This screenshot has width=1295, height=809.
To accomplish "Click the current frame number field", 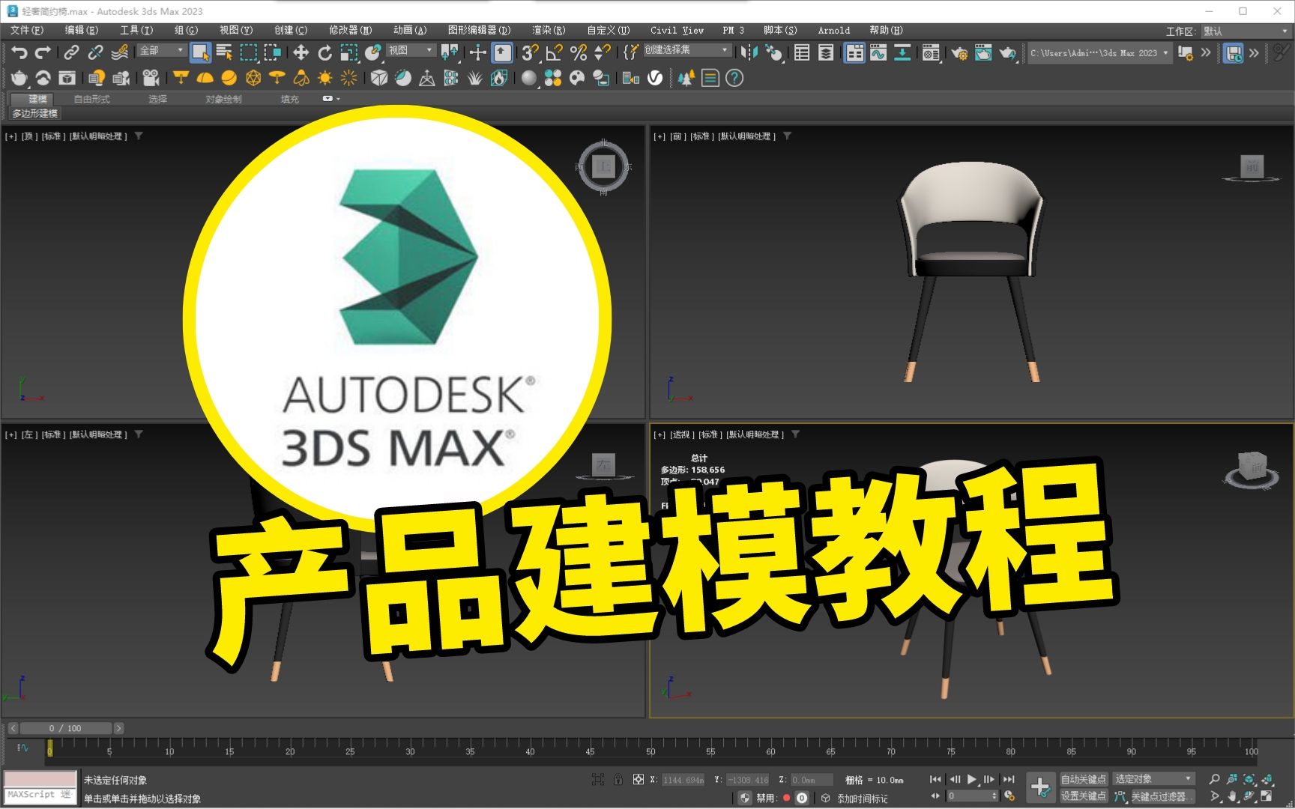I will click(x=972, y=796).
